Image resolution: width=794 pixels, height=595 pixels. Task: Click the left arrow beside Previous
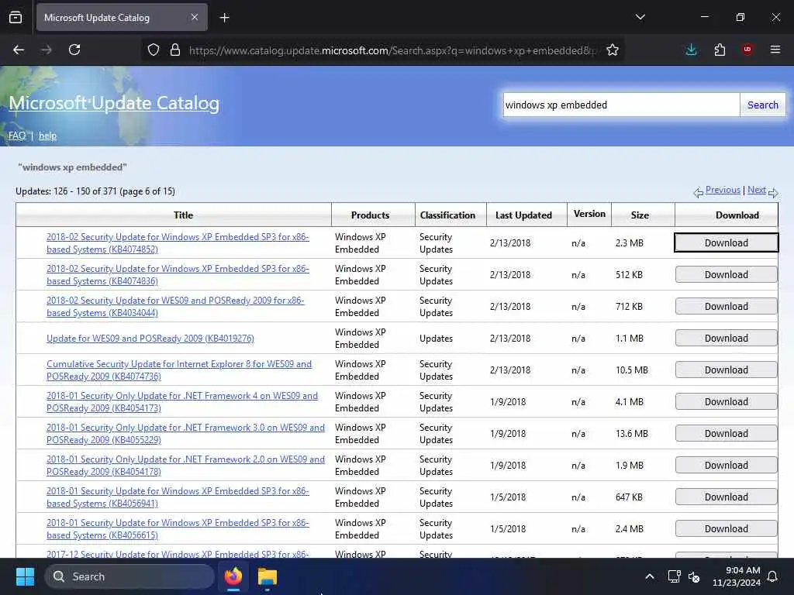point(699,192)
